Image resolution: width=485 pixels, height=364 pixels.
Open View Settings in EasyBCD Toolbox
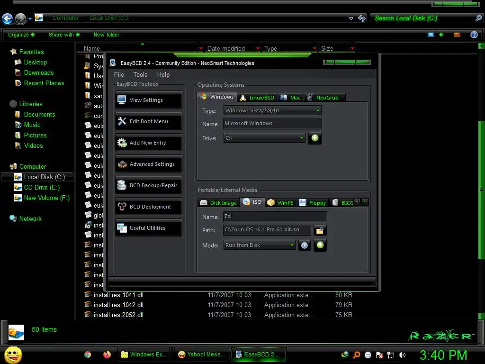(x=148, y=100)
